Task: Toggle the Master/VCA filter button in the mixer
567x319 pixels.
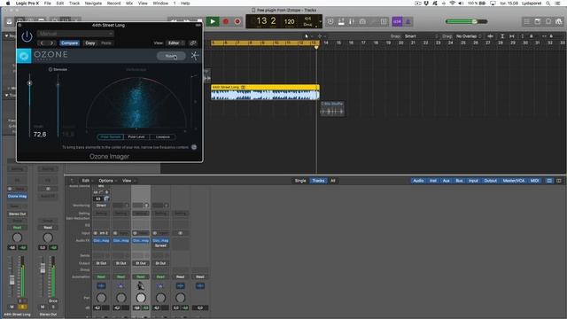Action: coord(514,181)
